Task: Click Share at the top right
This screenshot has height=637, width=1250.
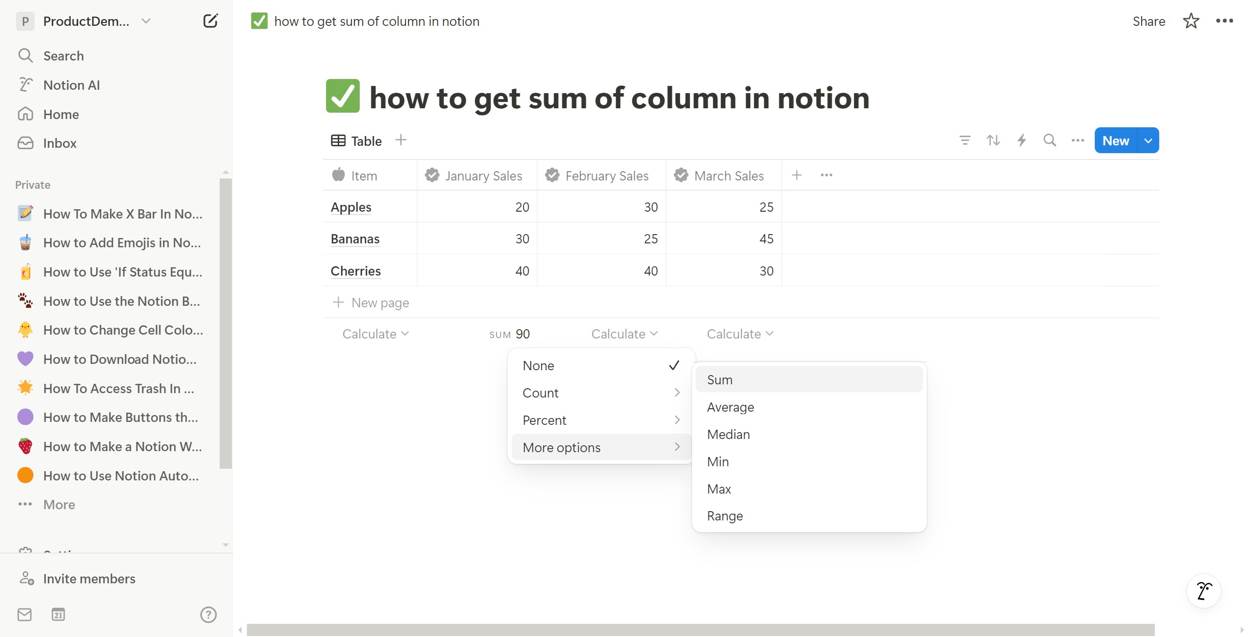Action: point(1148,21)
